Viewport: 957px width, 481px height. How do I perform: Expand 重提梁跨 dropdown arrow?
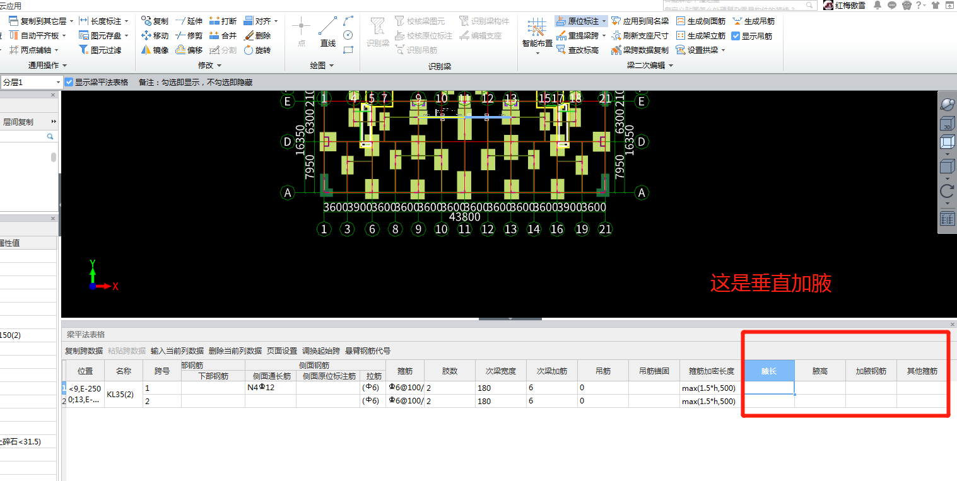tap(604, 35)
